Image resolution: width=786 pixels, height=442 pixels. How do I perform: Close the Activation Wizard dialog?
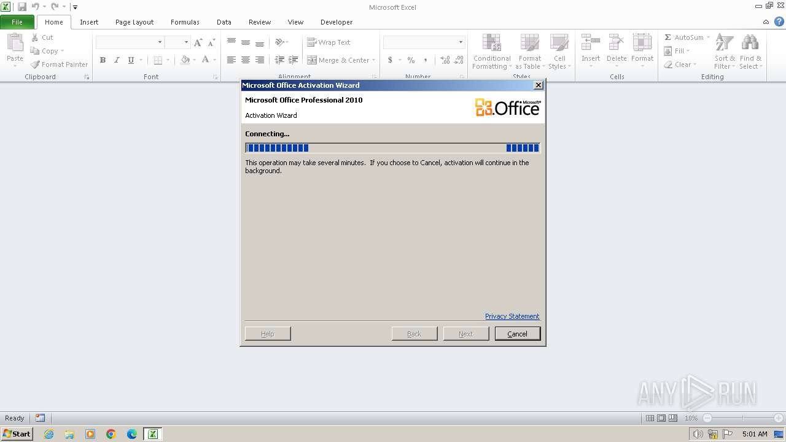click(539, 85)
